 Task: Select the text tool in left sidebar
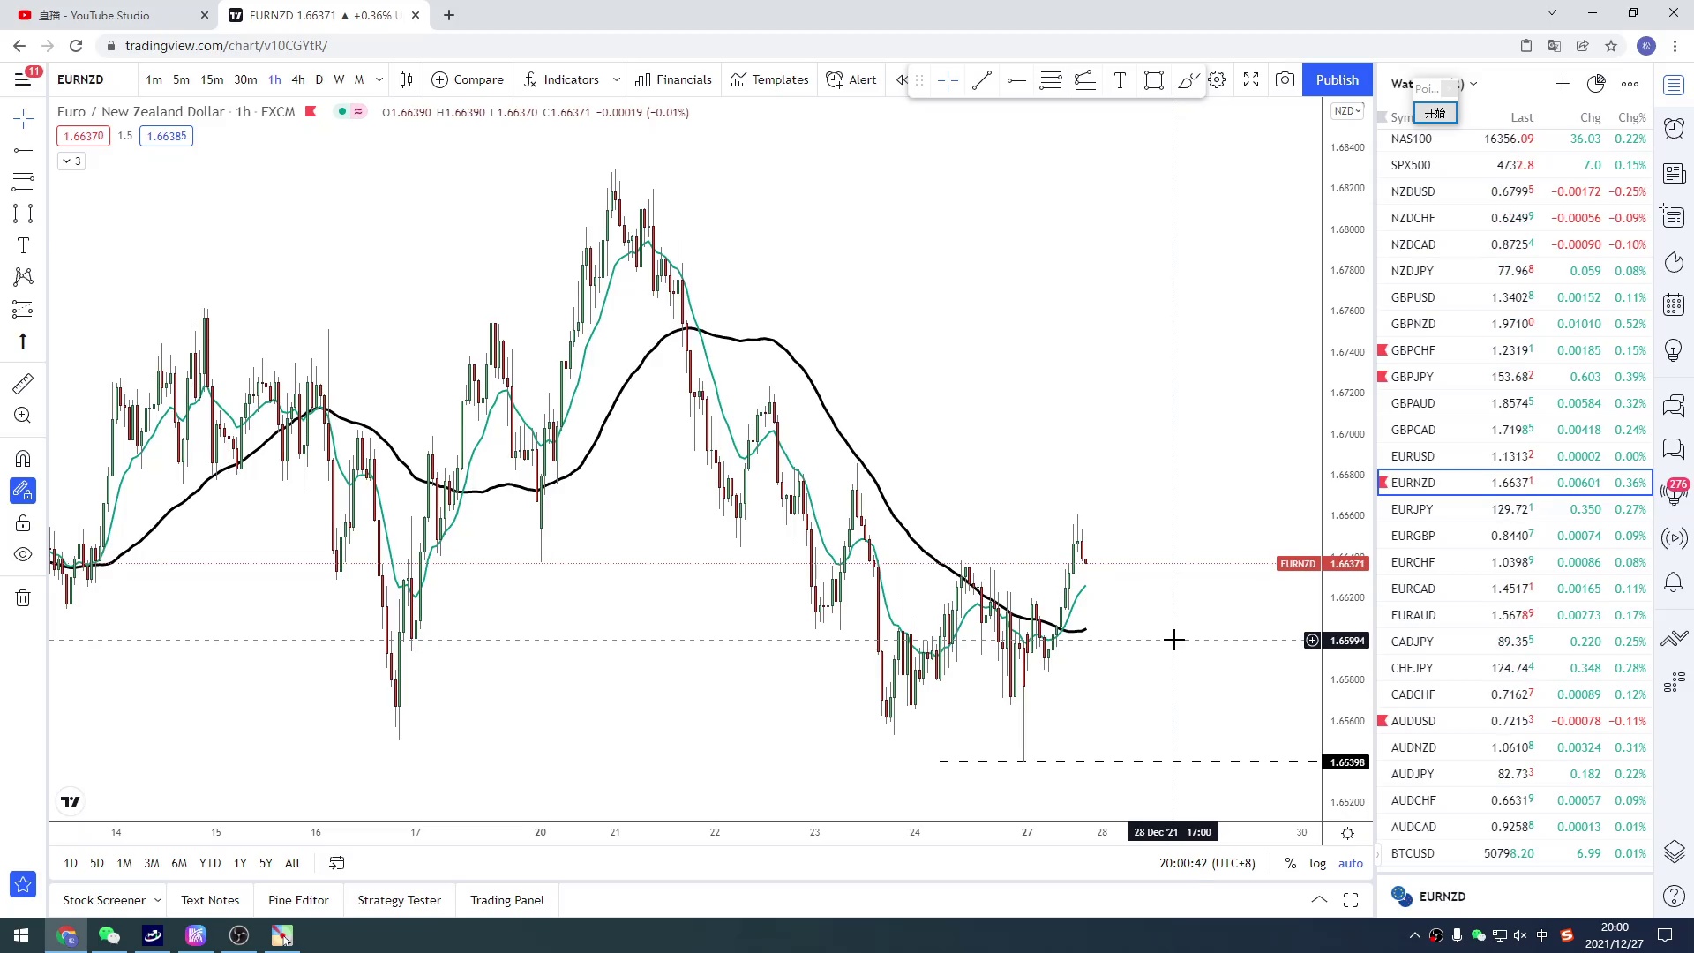(x=23, y=245)
